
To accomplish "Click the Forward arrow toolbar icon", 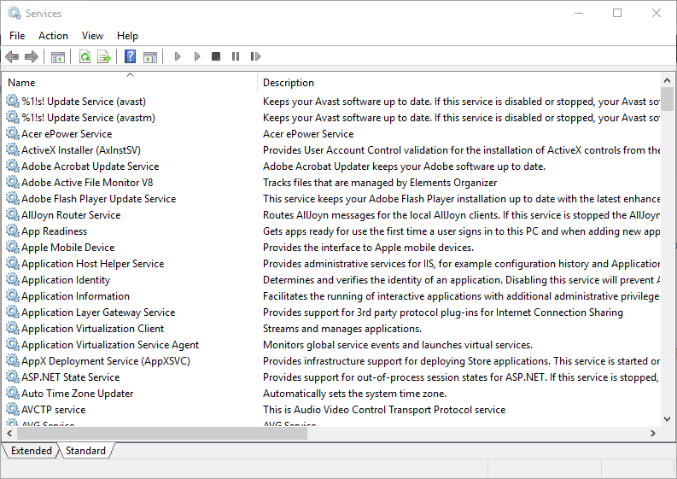I will coord(32,56).
